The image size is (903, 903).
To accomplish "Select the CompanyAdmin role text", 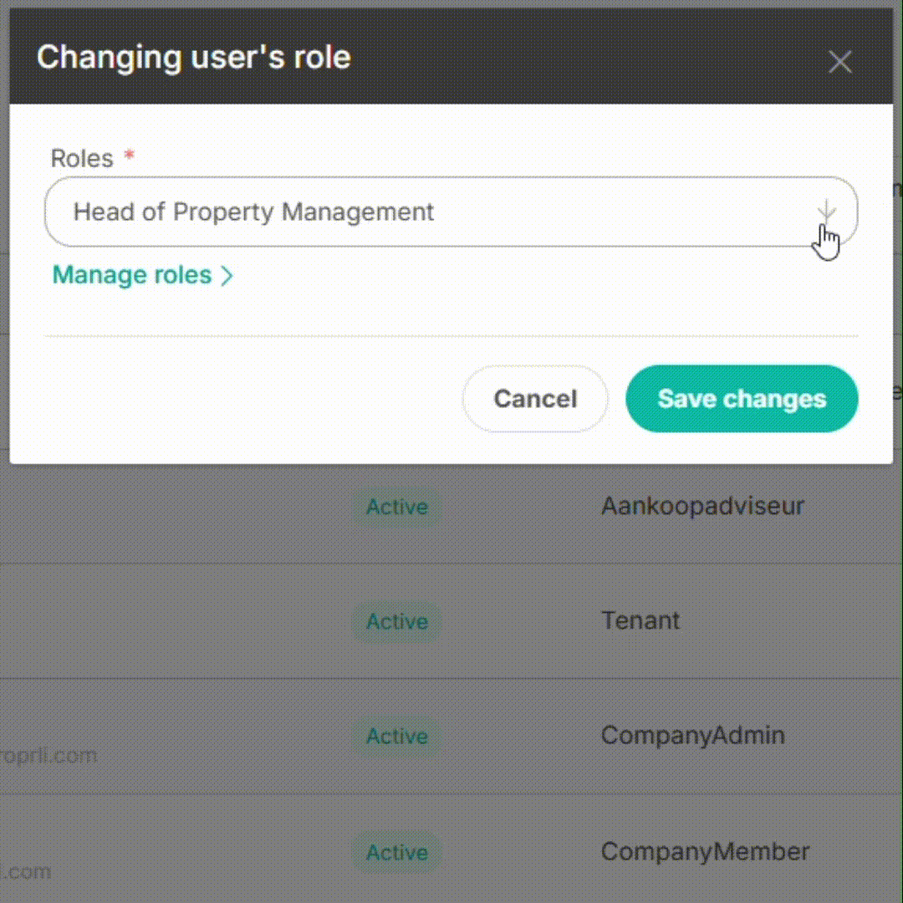I will point(693,736).
